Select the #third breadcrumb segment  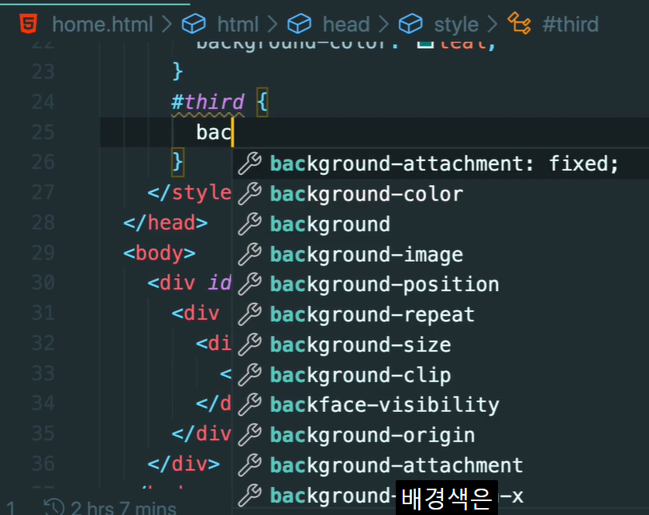coord(570,25)
